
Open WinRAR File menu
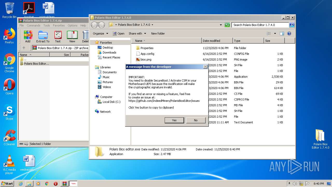click(x=22, y=25)
